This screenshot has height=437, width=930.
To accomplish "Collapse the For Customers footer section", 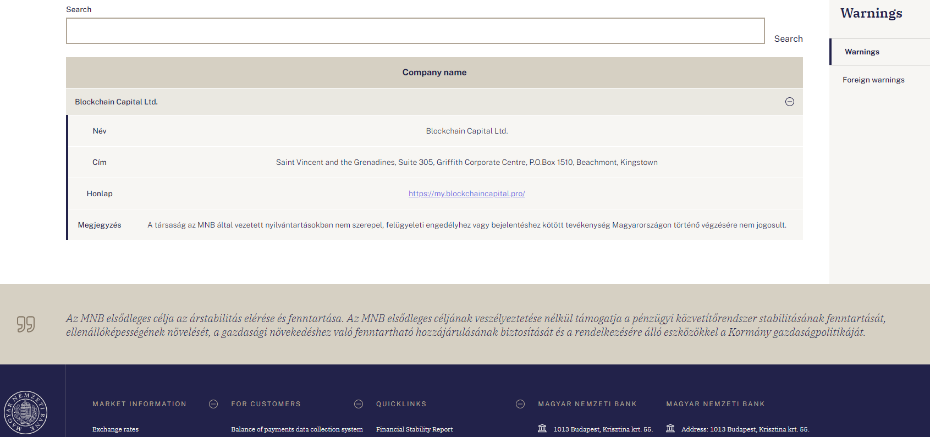I will pos(359,404).
